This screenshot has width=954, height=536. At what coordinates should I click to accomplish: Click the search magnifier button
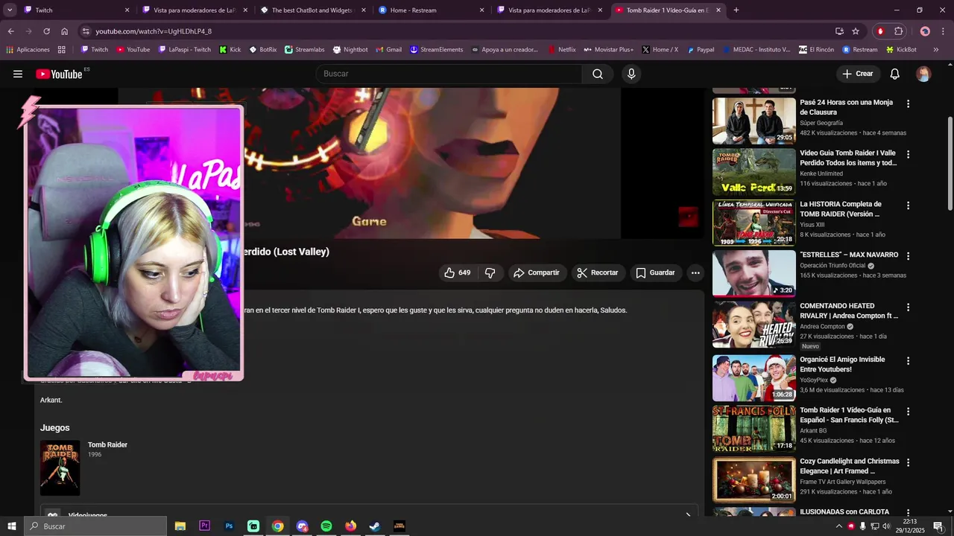coord(598,74)
